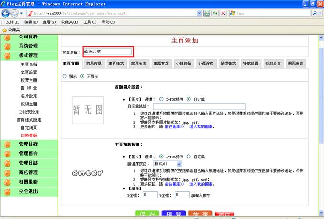Click the Stop loading X icon
The height and width of the screenshot is (219, 324).
[x=223, y=13]
